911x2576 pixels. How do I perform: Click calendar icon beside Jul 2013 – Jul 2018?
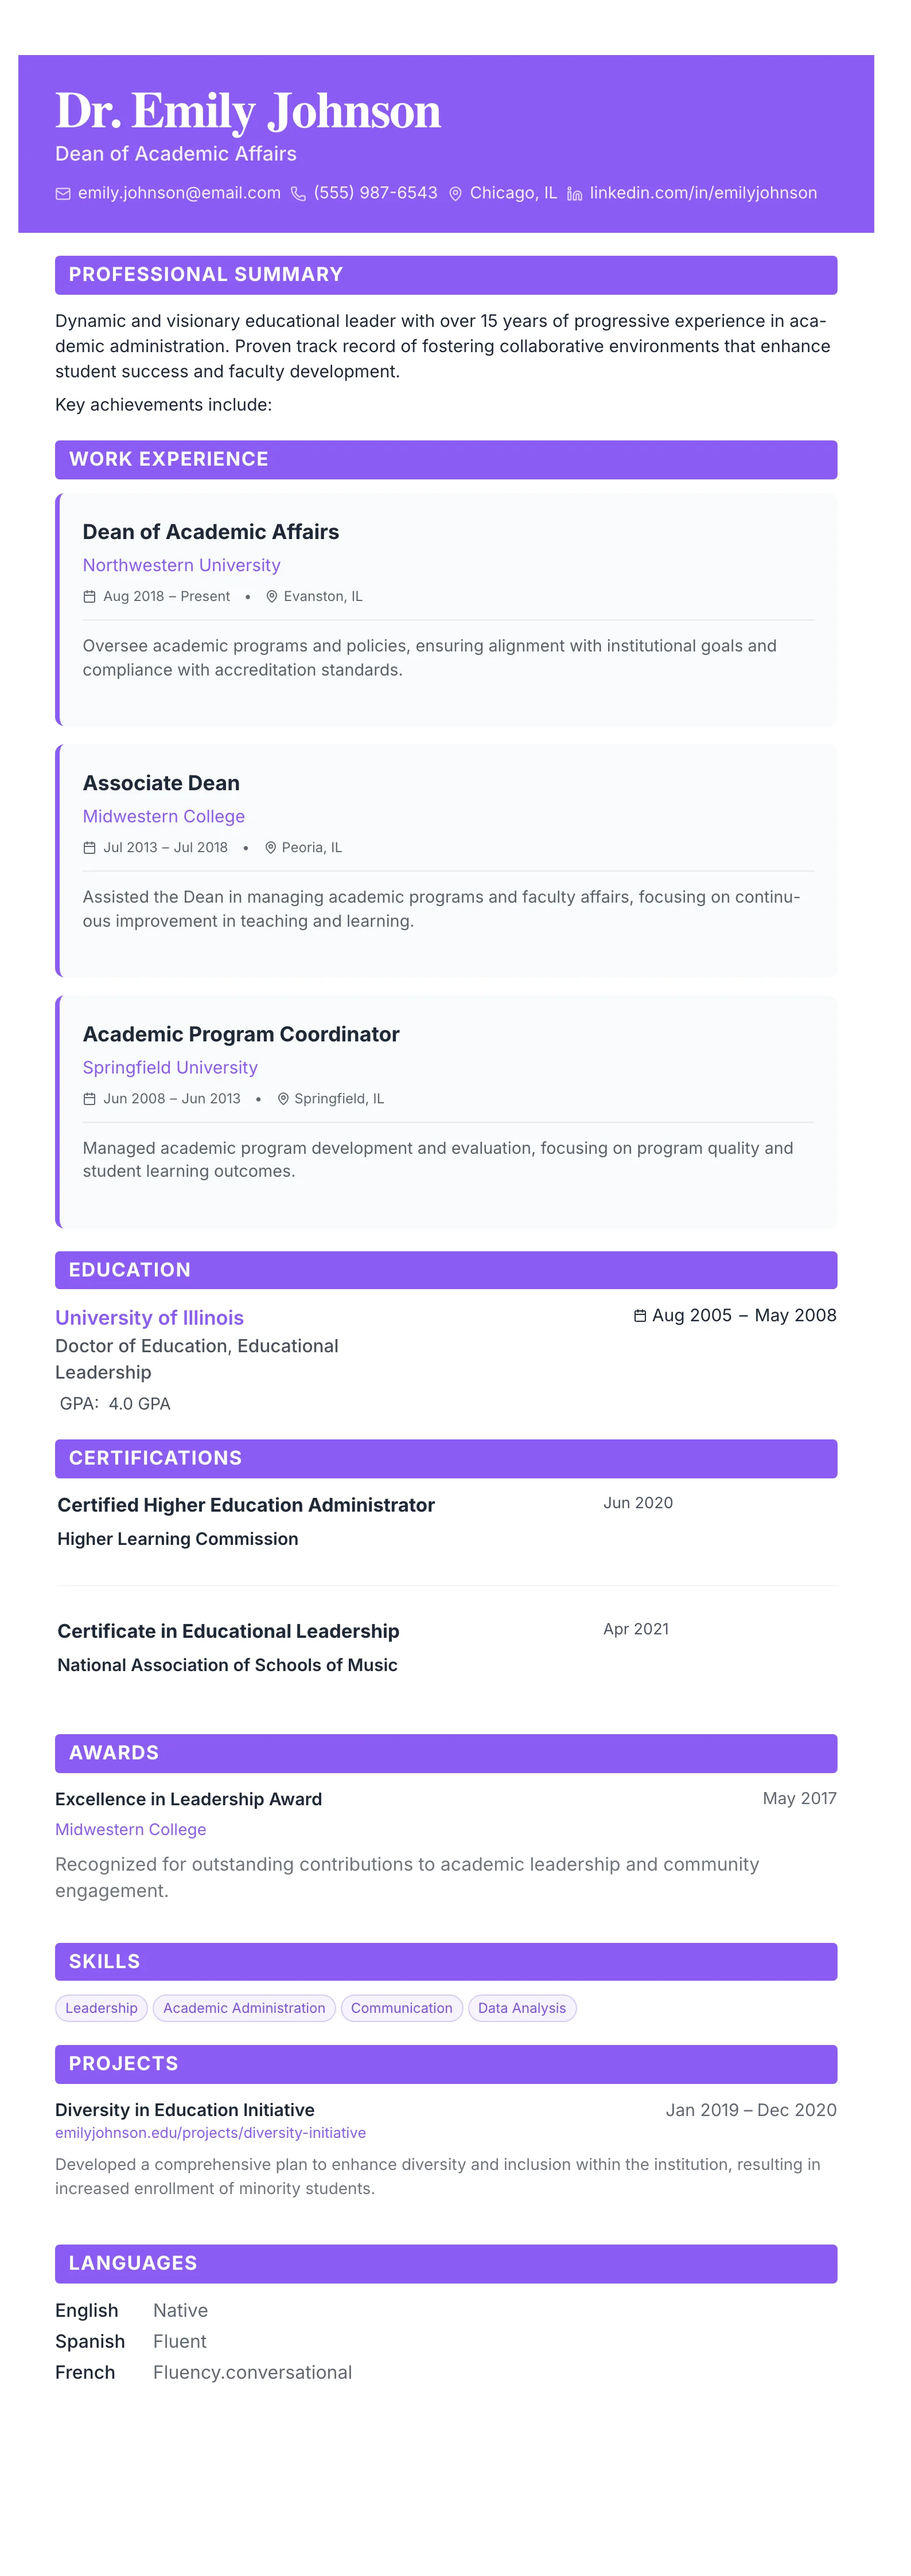89,848
